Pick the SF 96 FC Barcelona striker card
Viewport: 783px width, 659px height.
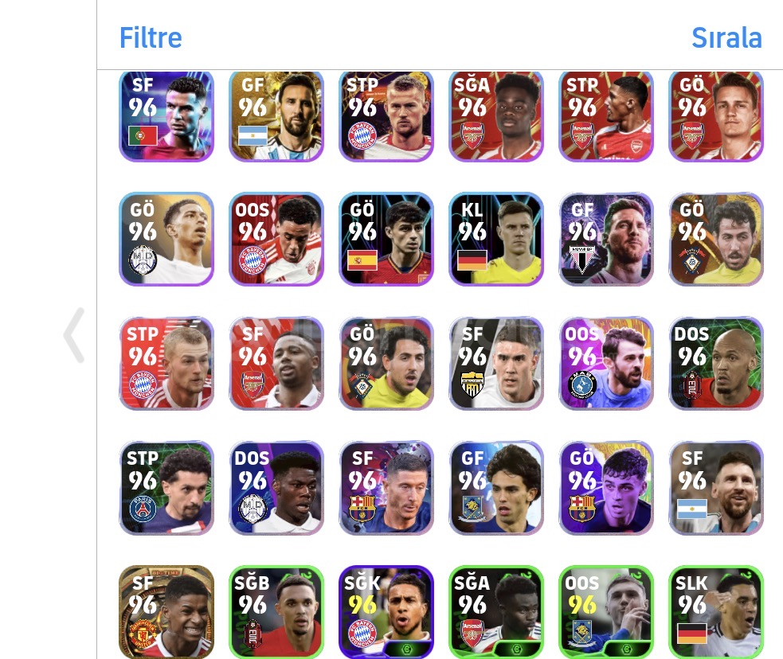coord(386,487)
